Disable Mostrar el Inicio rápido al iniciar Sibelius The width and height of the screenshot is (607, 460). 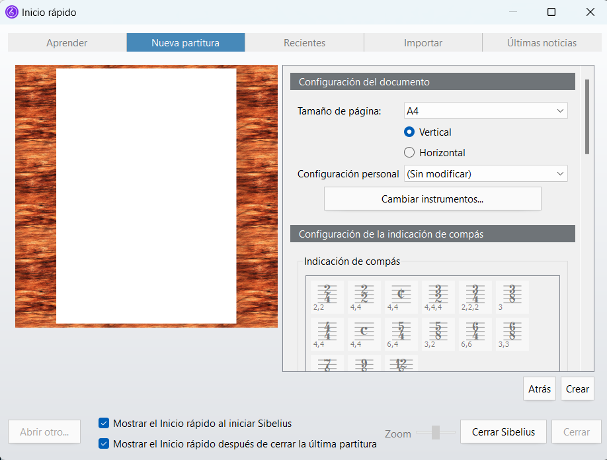point(104,422)
